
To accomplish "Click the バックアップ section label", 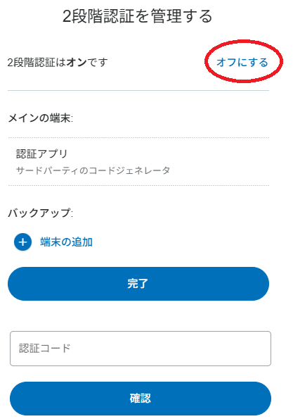I will coord(41,213).
